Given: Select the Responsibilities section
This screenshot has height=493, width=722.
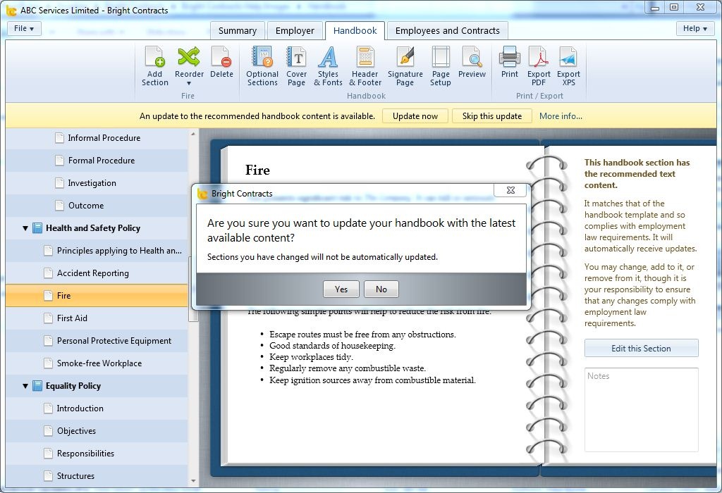Looking at the screenshot, I should 97,454.
